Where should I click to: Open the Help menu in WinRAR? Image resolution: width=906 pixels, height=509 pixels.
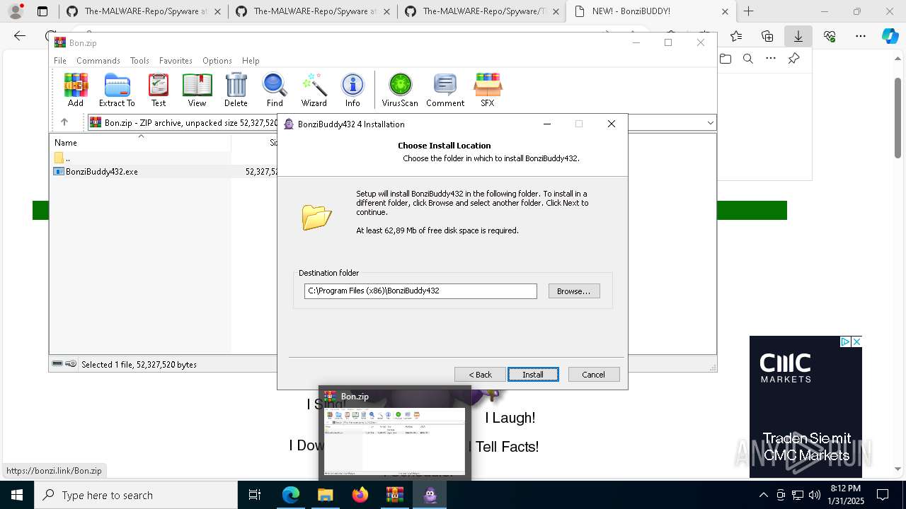click(x=251, y=61)
